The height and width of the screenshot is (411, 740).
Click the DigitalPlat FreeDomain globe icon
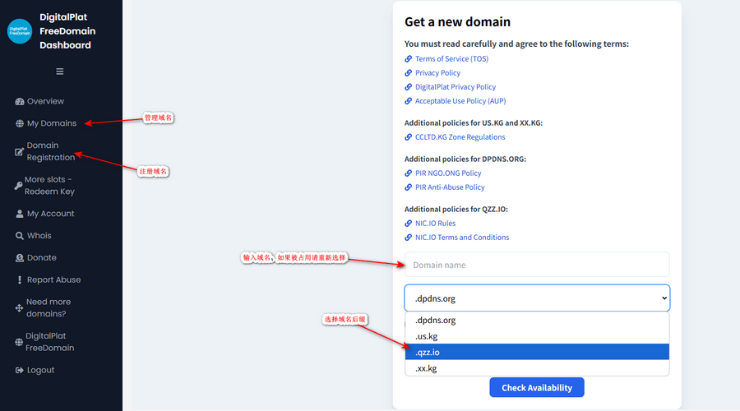[19, 342]
